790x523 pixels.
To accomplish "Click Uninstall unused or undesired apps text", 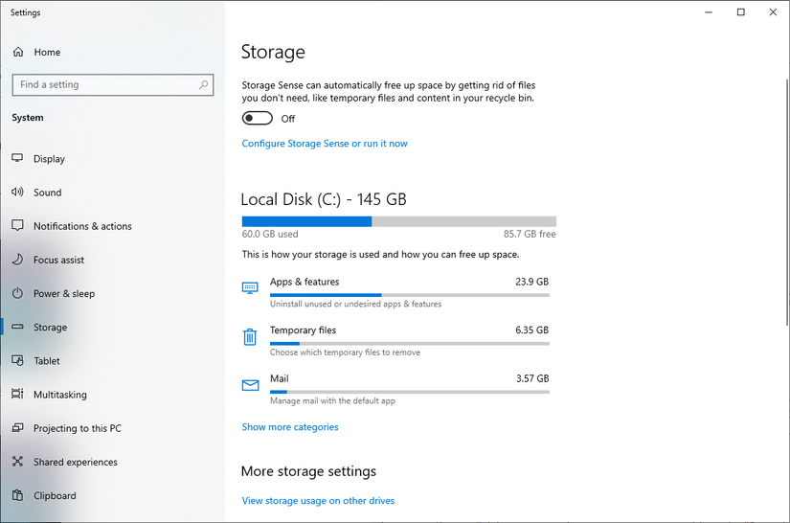I will [355, 304].
